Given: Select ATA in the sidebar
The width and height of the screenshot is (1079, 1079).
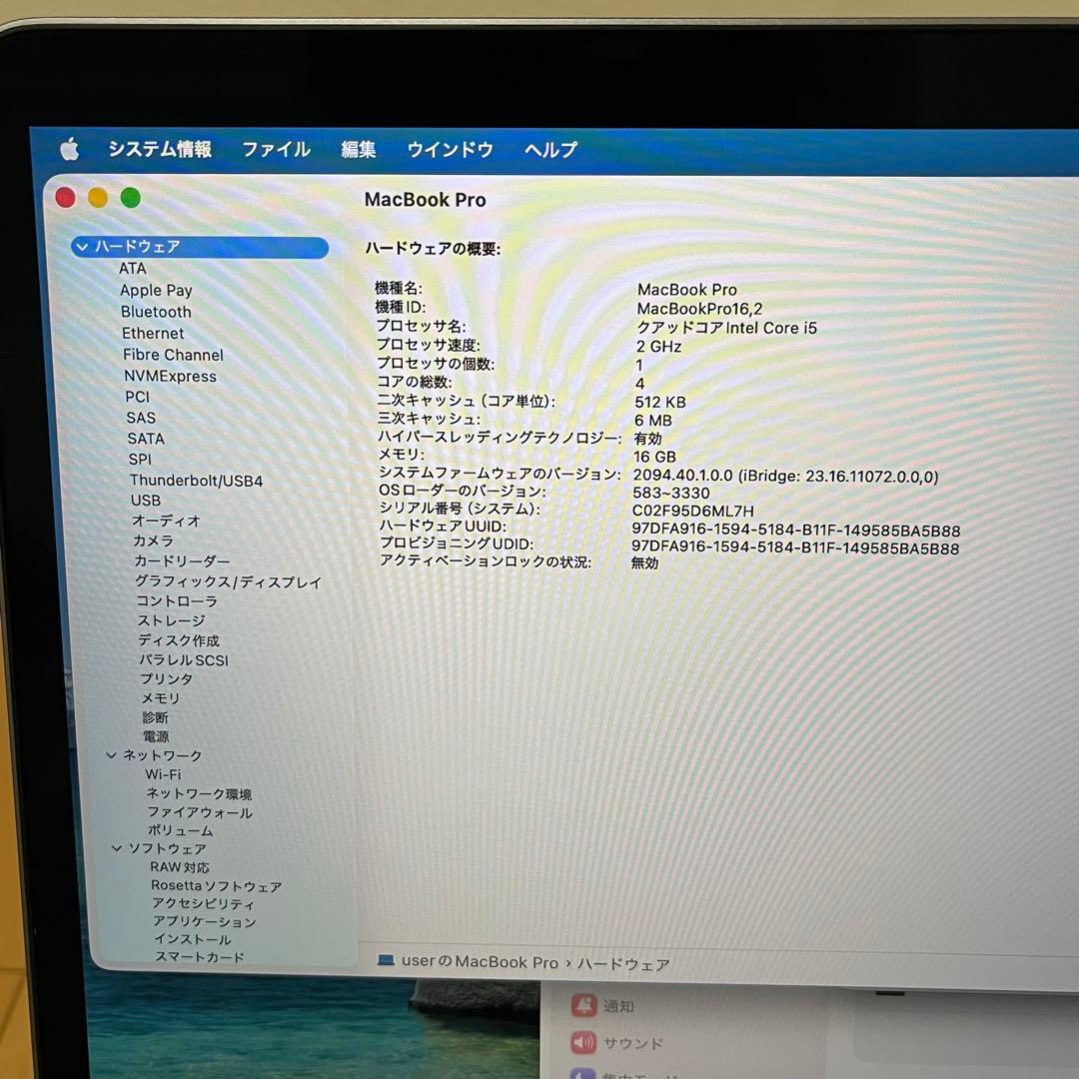Looking at the screenshot, I should pyautogui.click(x=132, y=269).
